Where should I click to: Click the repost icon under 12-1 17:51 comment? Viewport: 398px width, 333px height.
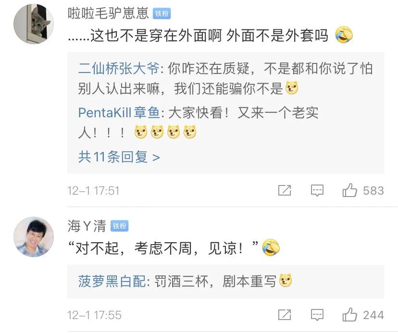point(285,190)
